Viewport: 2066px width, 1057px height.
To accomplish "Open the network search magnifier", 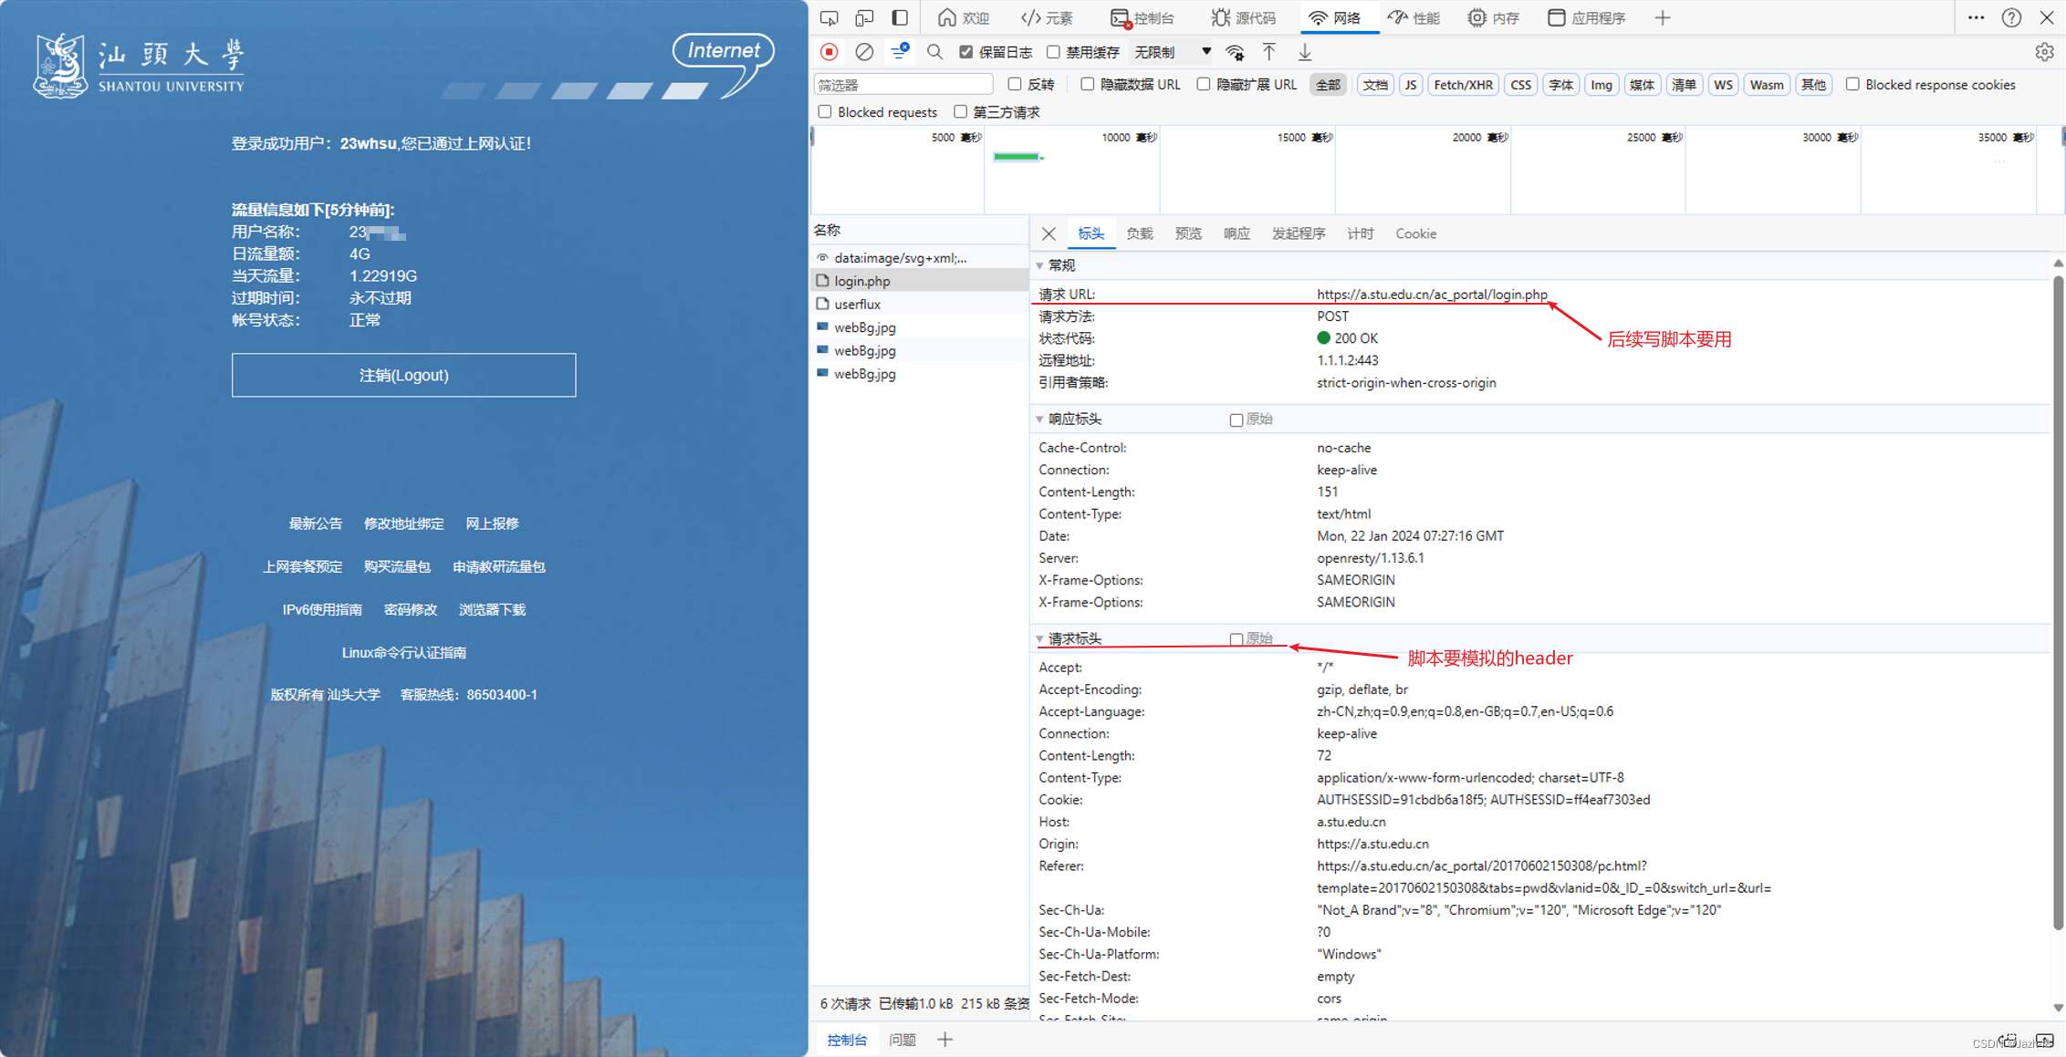I will pyautogui.click(x=934, y=52).
